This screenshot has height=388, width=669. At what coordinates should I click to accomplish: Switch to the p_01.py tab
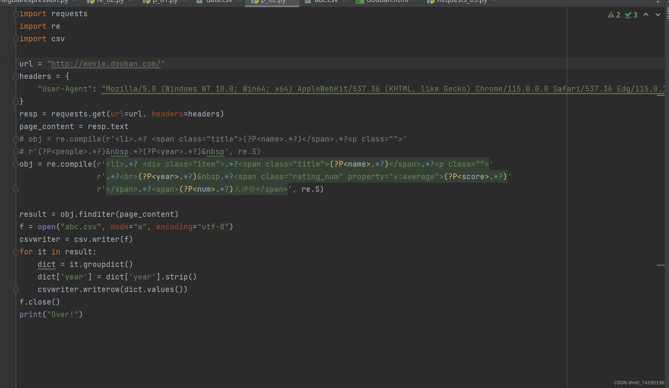[x=165, y=1]
